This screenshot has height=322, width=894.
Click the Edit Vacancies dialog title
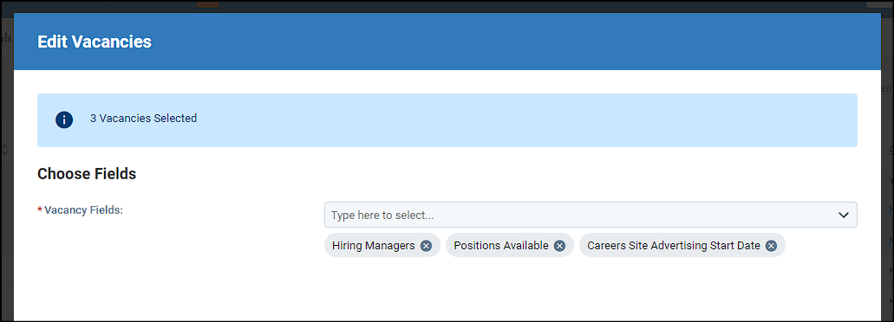click(94, 42)
